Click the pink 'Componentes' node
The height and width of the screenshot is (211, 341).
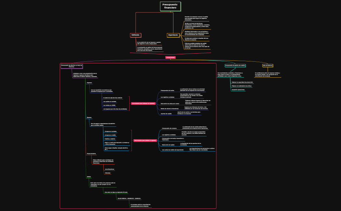[x=170, y=57]
